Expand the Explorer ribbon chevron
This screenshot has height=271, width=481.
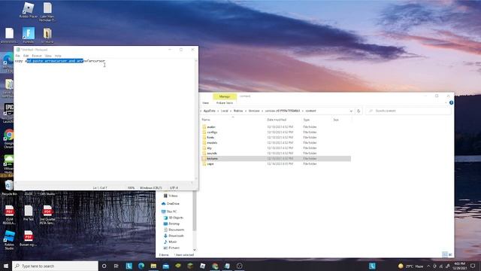pyautogui.click(x=446, y=102)
